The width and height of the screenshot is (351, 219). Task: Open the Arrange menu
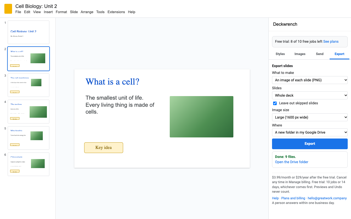87,12
